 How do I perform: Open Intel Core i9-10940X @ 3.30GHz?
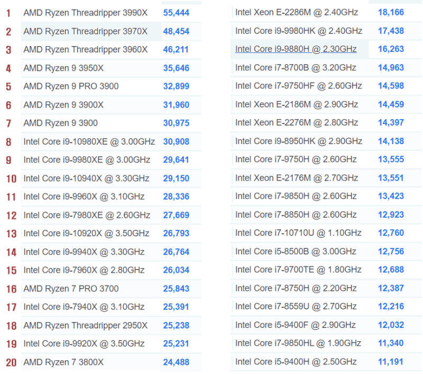coord(86,179)
